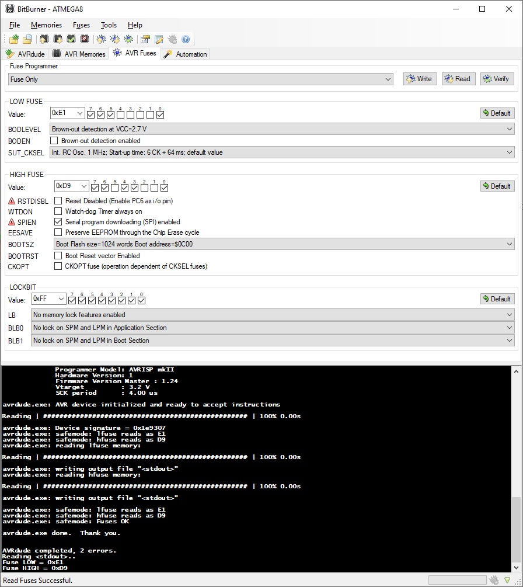Toggle bit 7 of the LOW FUSE
Screen dimensions: 523x587
(x=91, y=114)
